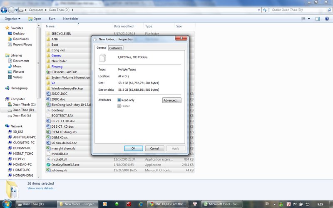Open the preview pane icon in toolbar

(x=317, y=19)
